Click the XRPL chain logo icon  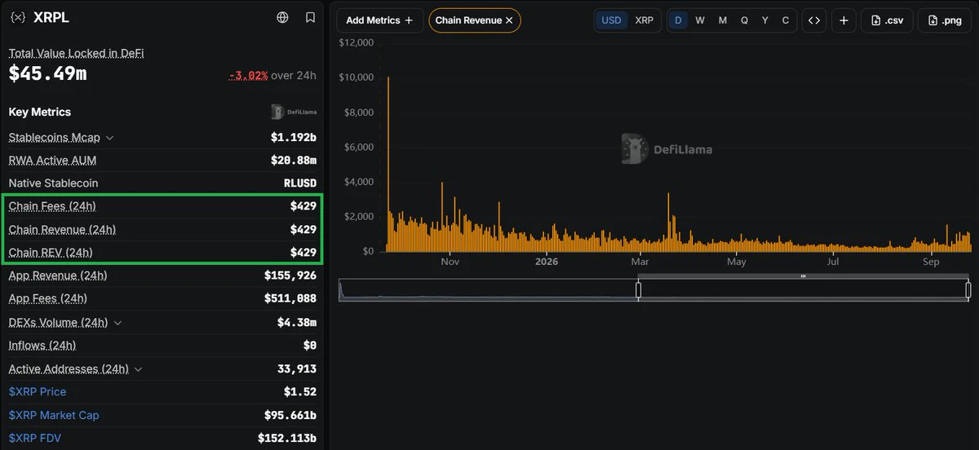17,17
